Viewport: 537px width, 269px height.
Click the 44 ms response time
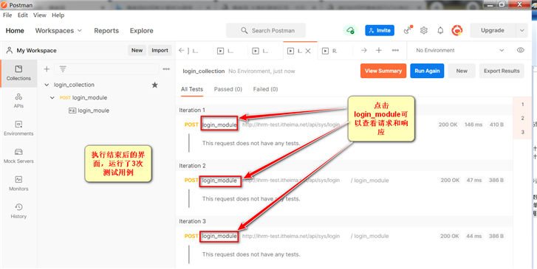[474, 236]
